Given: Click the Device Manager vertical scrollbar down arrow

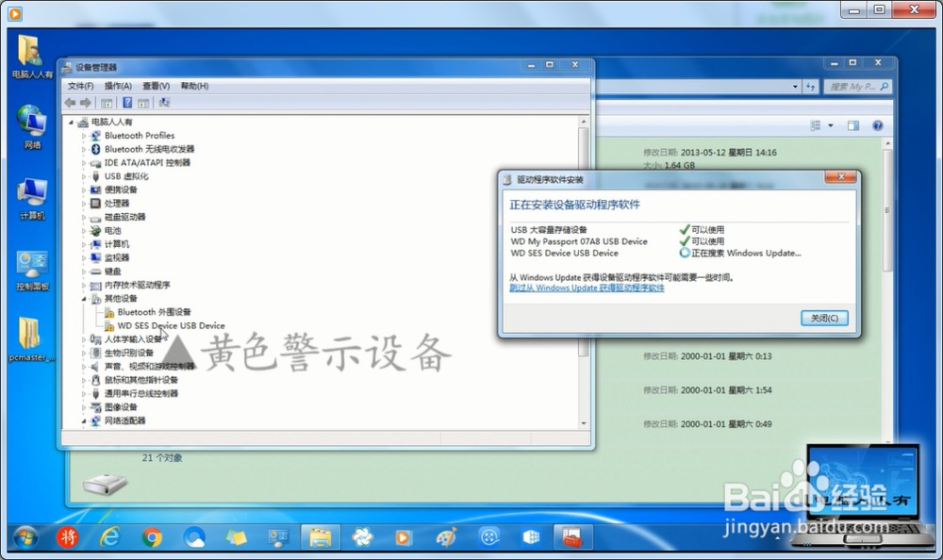Looking at the screenshot, I should (584, 423).
